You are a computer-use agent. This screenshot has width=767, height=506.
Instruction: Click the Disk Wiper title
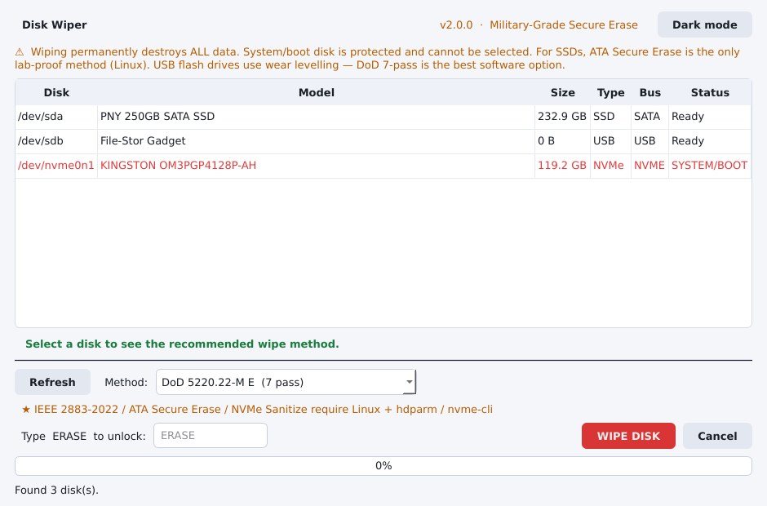coord(55,25)
